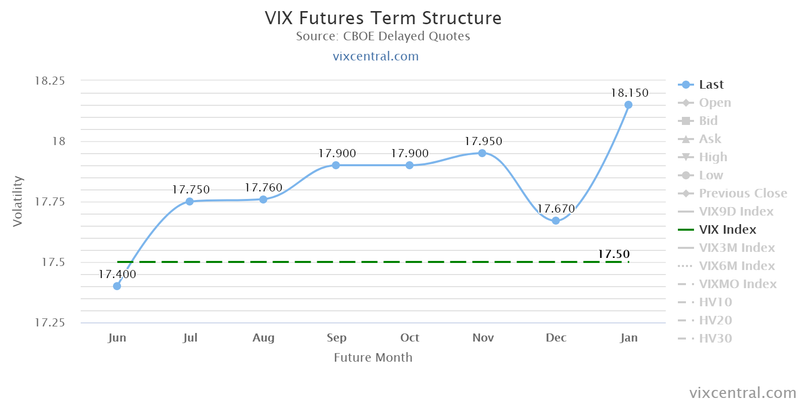This screenshot has height=403, width=807.
Task: Click the Jan data point at 18.150
Action: 628,105
